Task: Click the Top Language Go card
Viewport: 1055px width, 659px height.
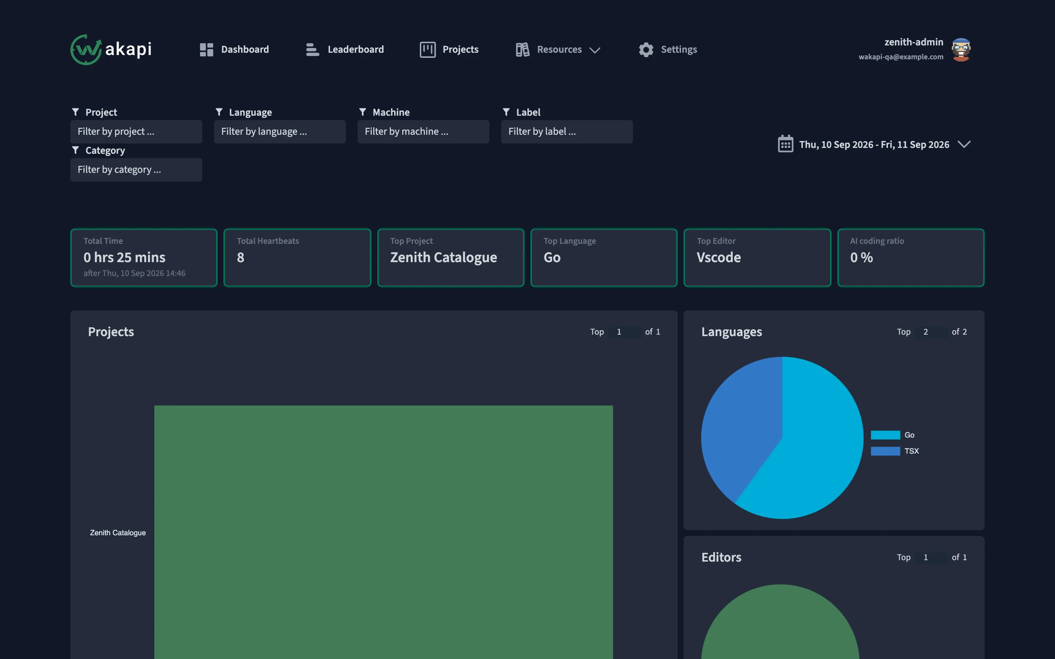Action: click(604, 258)
